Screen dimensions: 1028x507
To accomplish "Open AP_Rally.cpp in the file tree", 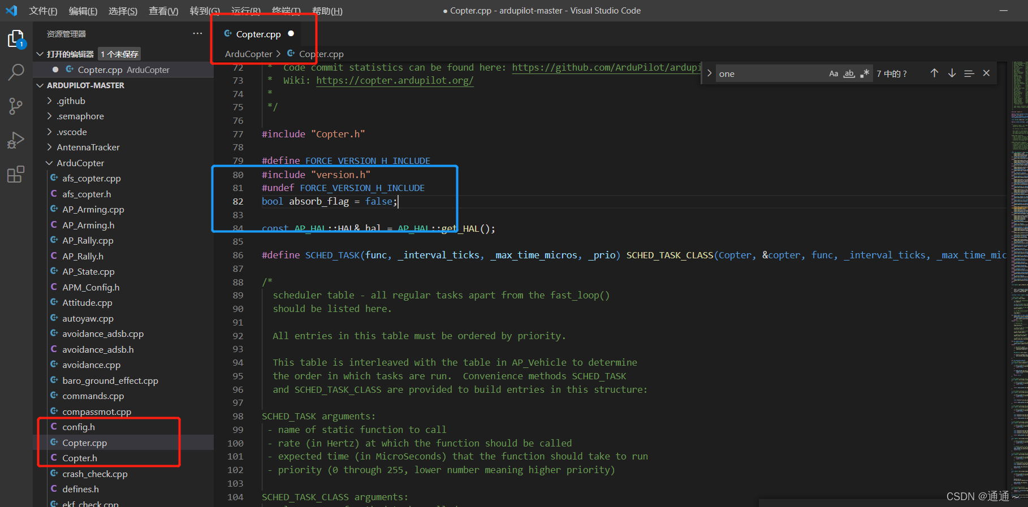I will [x=123, y=241].
